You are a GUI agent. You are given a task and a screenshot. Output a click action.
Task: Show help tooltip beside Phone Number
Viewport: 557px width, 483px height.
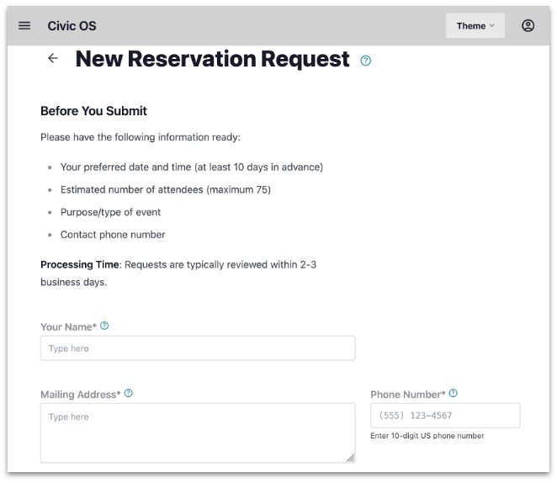[454, 393]
